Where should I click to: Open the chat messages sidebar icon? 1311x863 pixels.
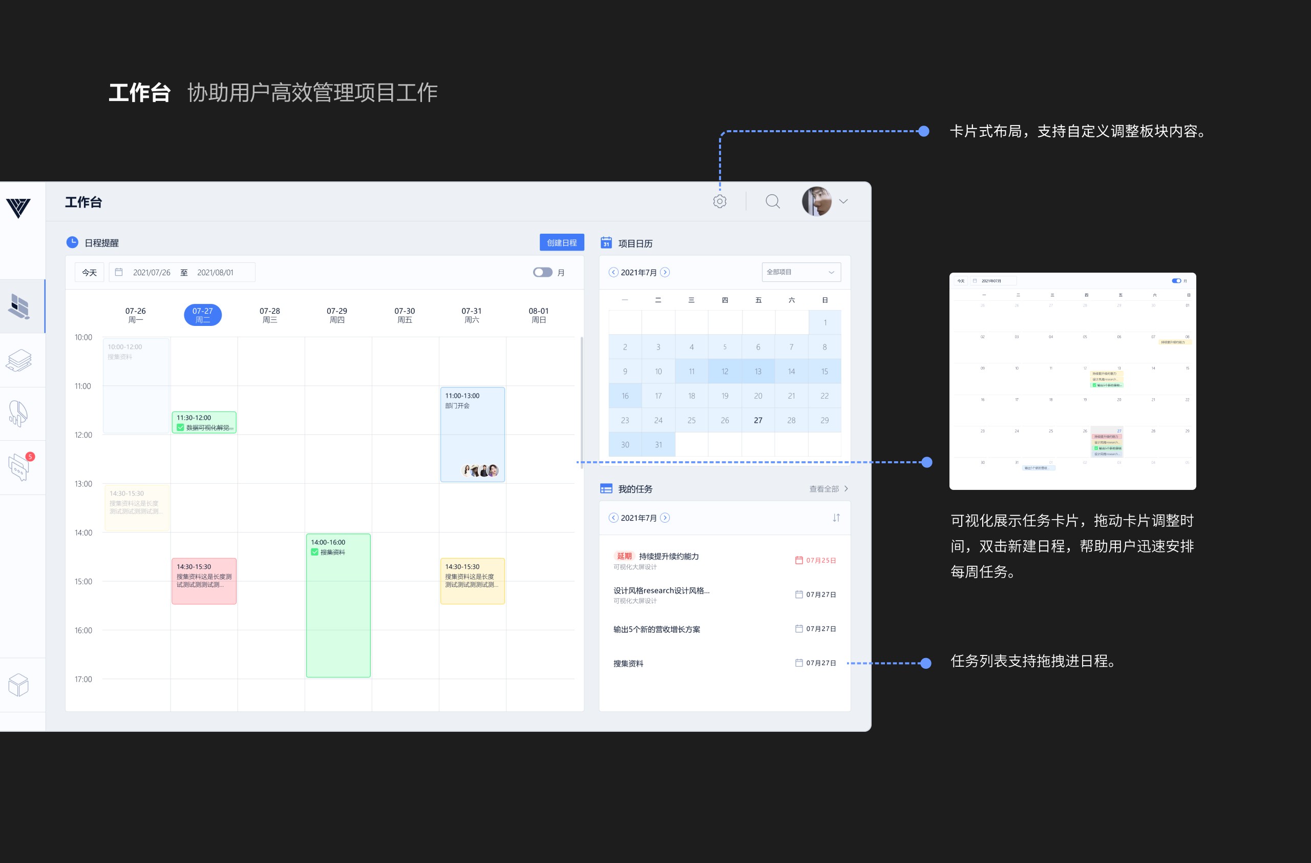(x=20, y=467)
